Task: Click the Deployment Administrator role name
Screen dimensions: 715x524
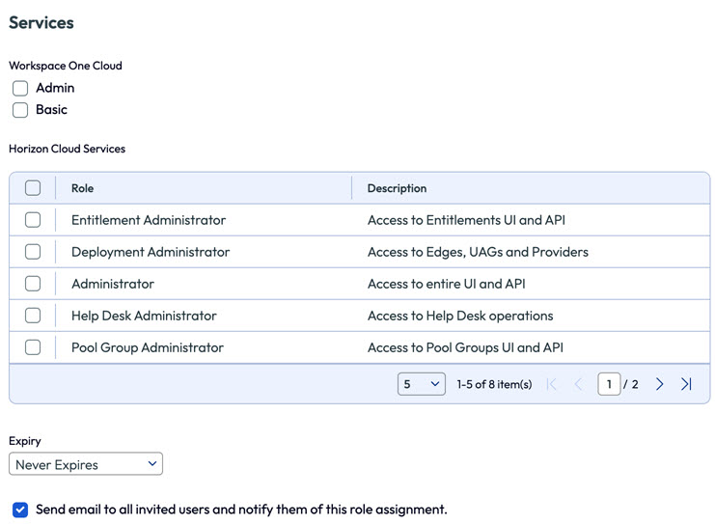Action: 151,252
